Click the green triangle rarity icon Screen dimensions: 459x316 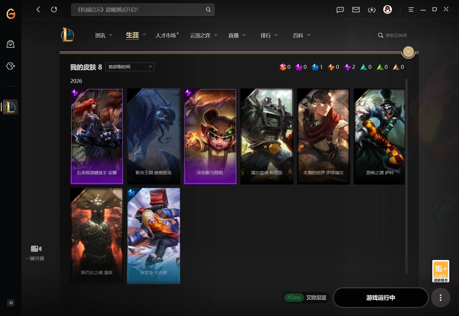coord(380,67)
